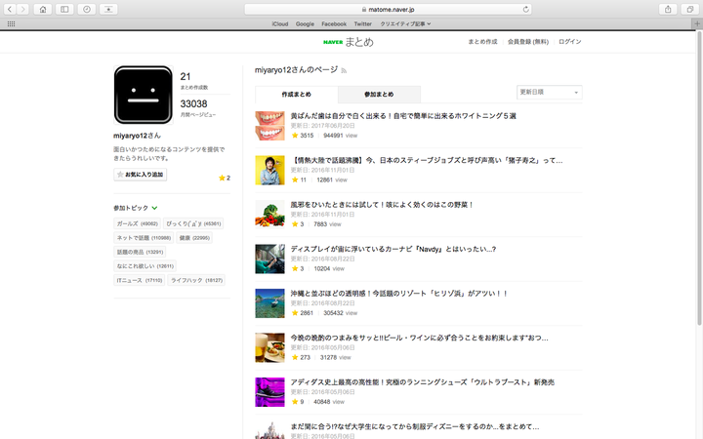Click the miyaryo12さんのページ heading

point(297,70)
